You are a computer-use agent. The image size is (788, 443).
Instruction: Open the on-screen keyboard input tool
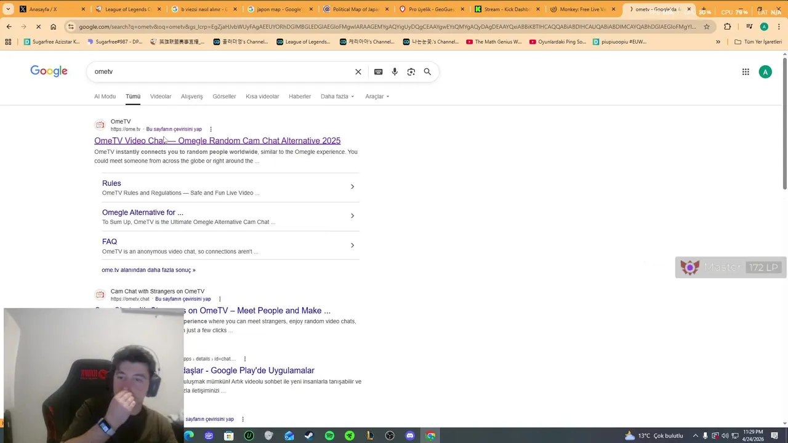379,71
